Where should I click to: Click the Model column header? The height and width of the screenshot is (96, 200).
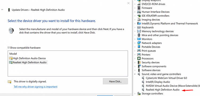coord(13,54)
